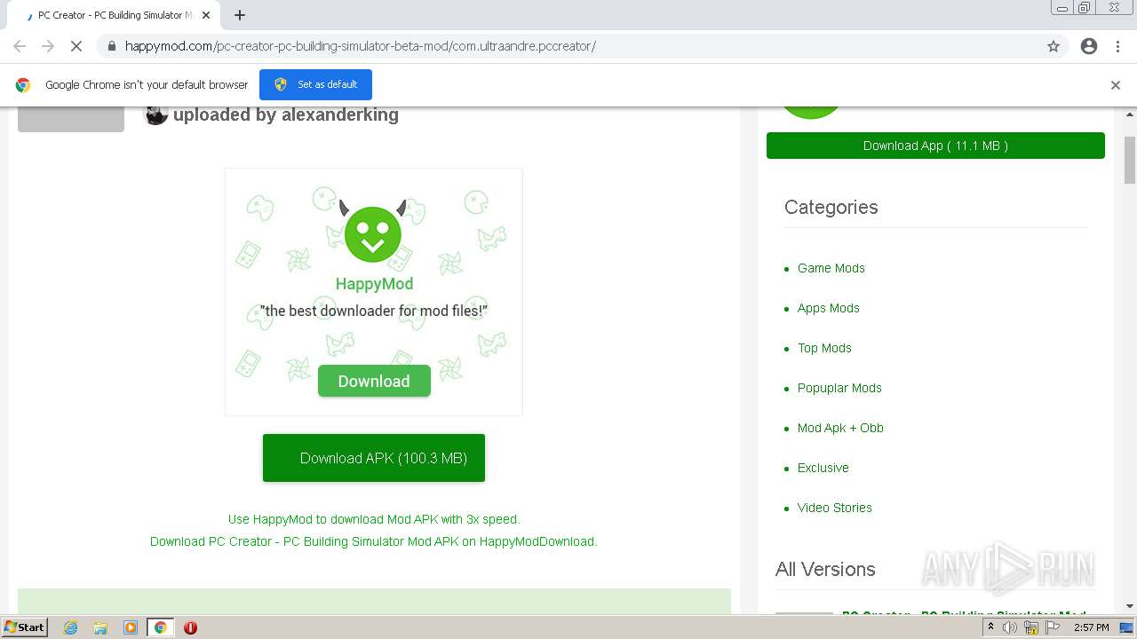Open the Popuplar Mods category
Screen dimensions: 1137x639
(x=839, y=388)
